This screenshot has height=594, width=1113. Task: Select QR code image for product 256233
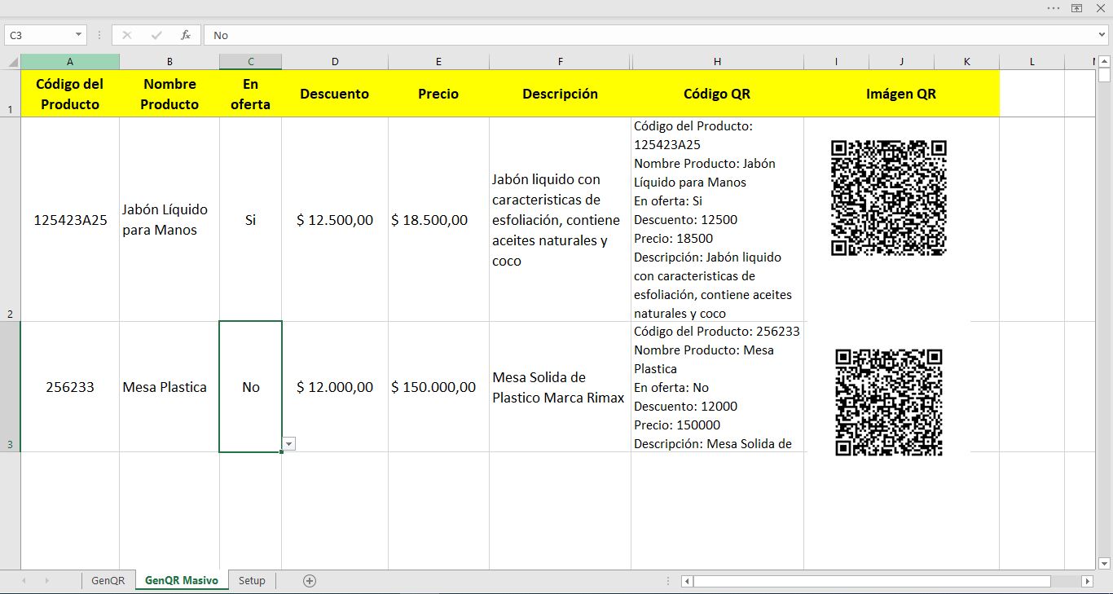[x=889, y=403]
